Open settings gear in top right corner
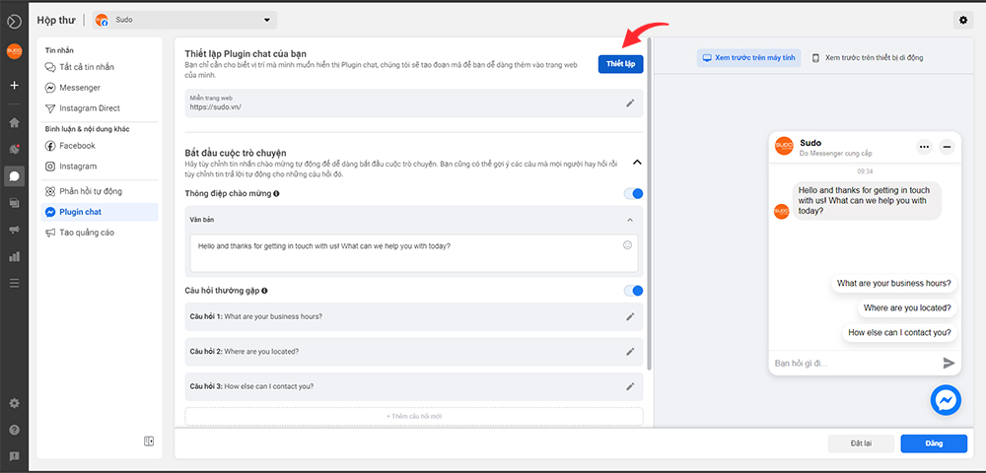This screenshot has height=473, width=986. (x=962, y=21)
